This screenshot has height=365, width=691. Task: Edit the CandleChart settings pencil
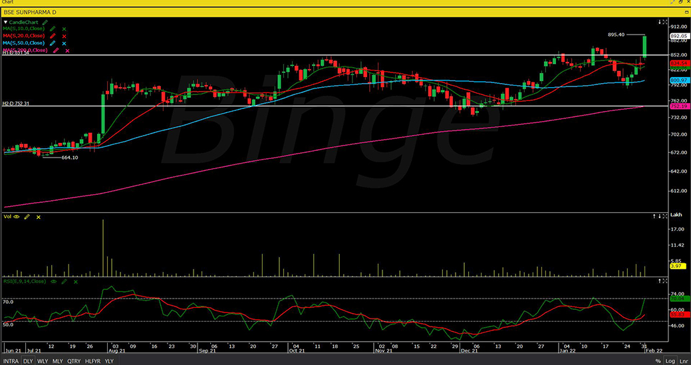(45, 22)
